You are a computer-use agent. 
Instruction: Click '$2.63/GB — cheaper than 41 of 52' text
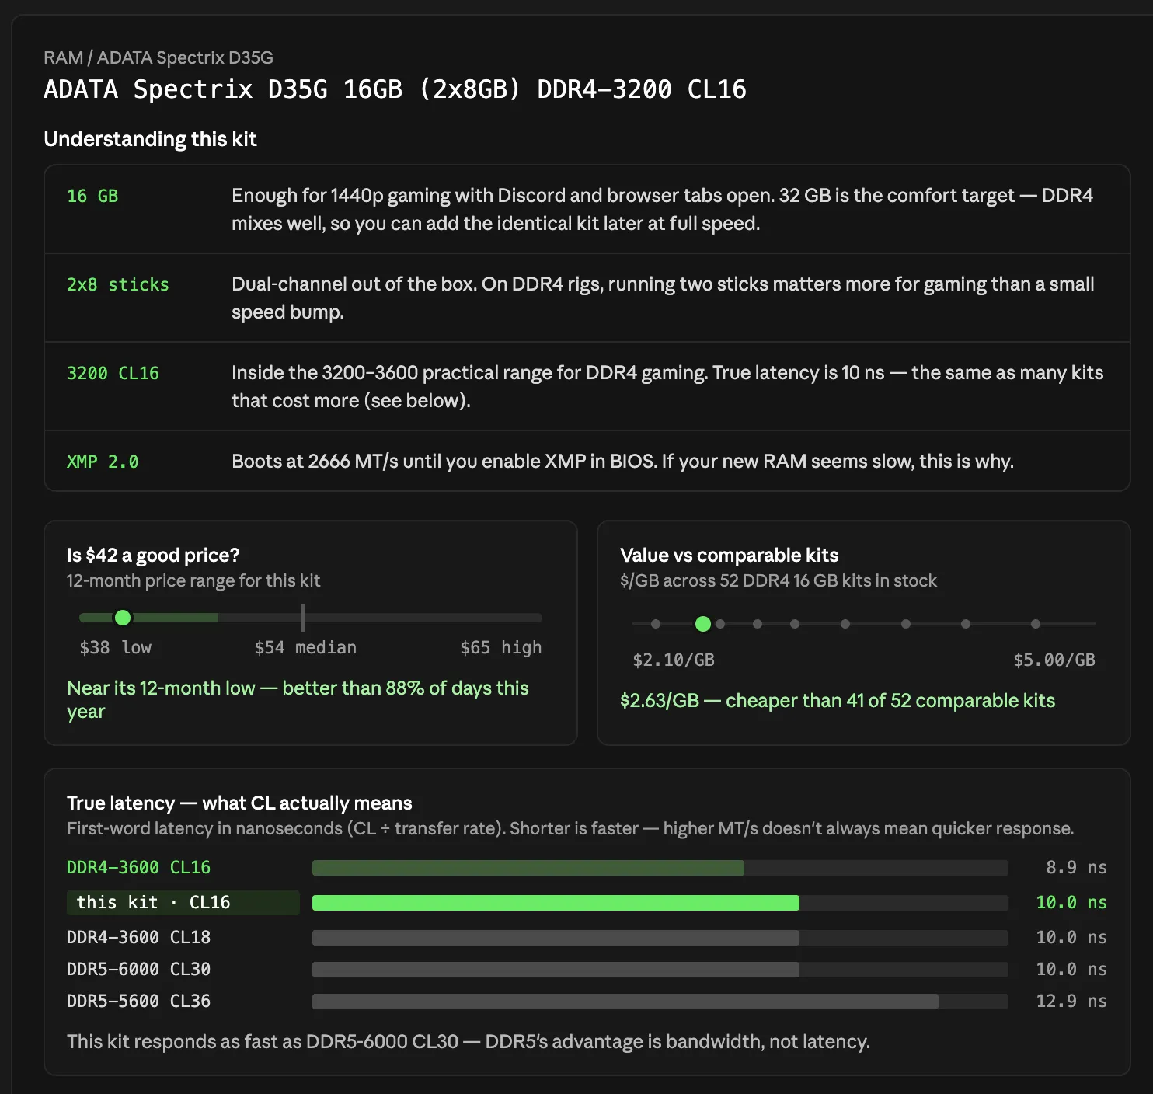pyautogui.click(x=838, y=701)
